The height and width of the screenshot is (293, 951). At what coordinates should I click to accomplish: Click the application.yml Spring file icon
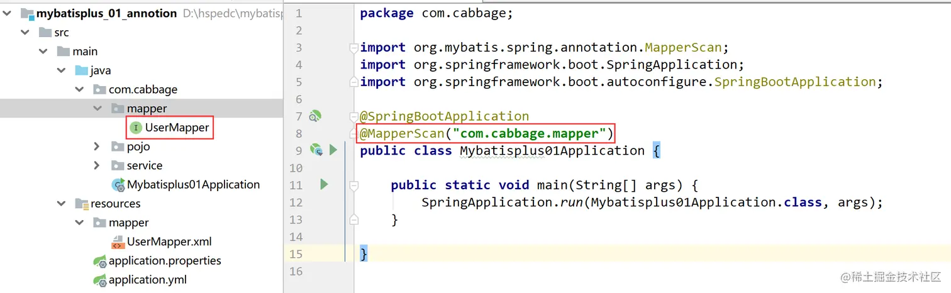[99, 280]
